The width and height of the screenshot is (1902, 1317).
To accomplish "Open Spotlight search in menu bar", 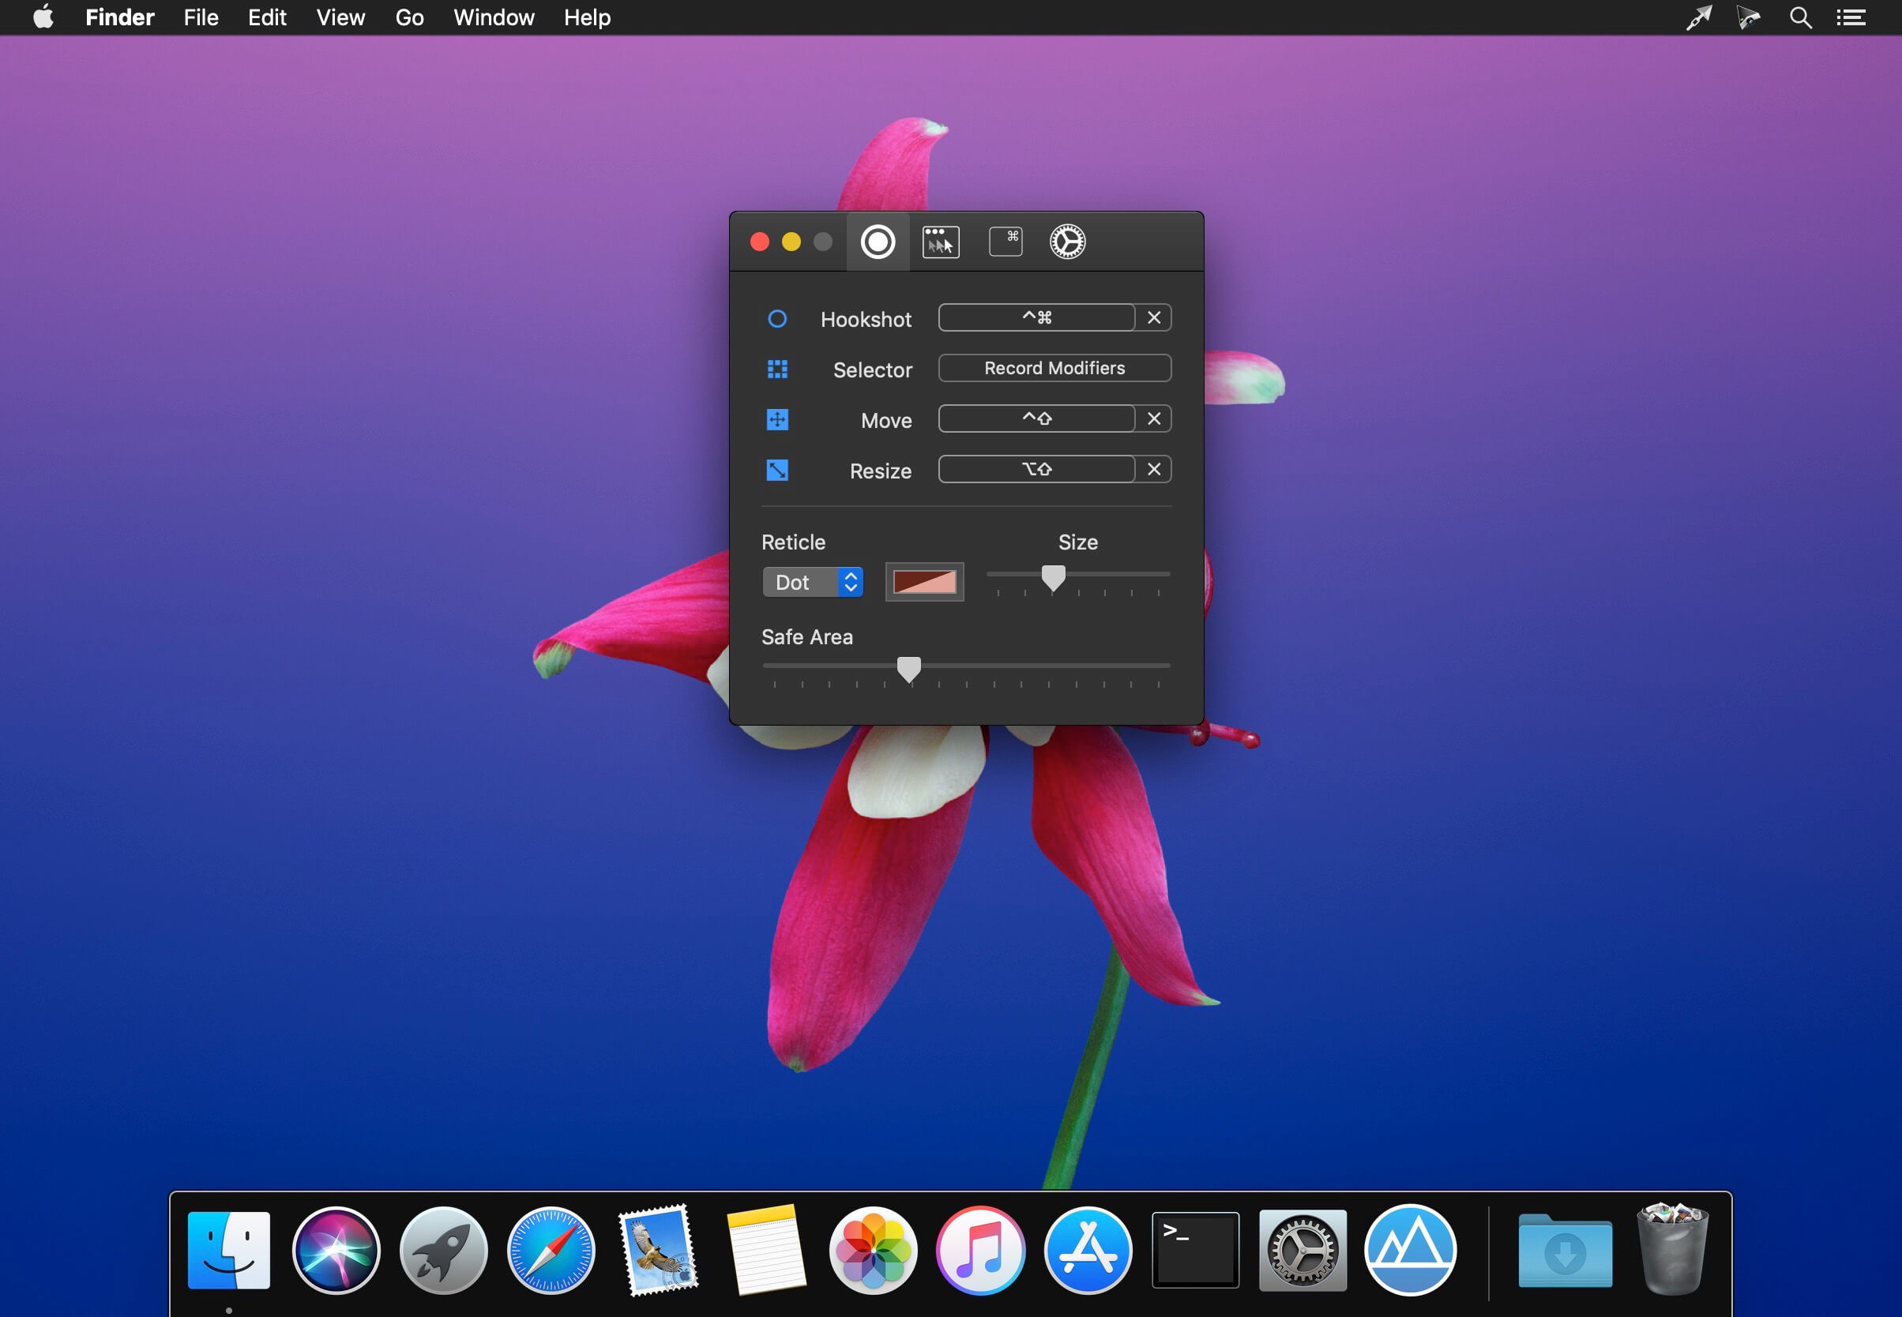I will pos(1800,17).
